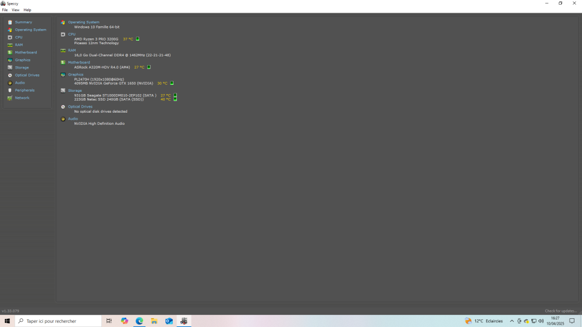
Task: Open the Help menu
Action: (x=27, y=10)
